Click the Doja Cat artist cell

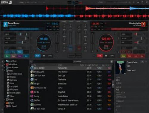[62, 92]
